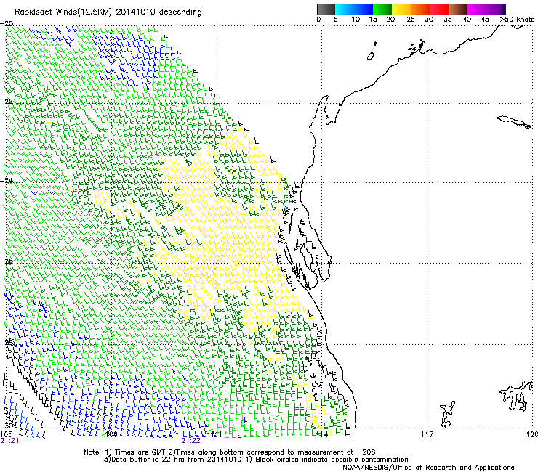538x472 pixels.
Task: Click the '117' longitude axis label
Action: click(x=427, y=434)
